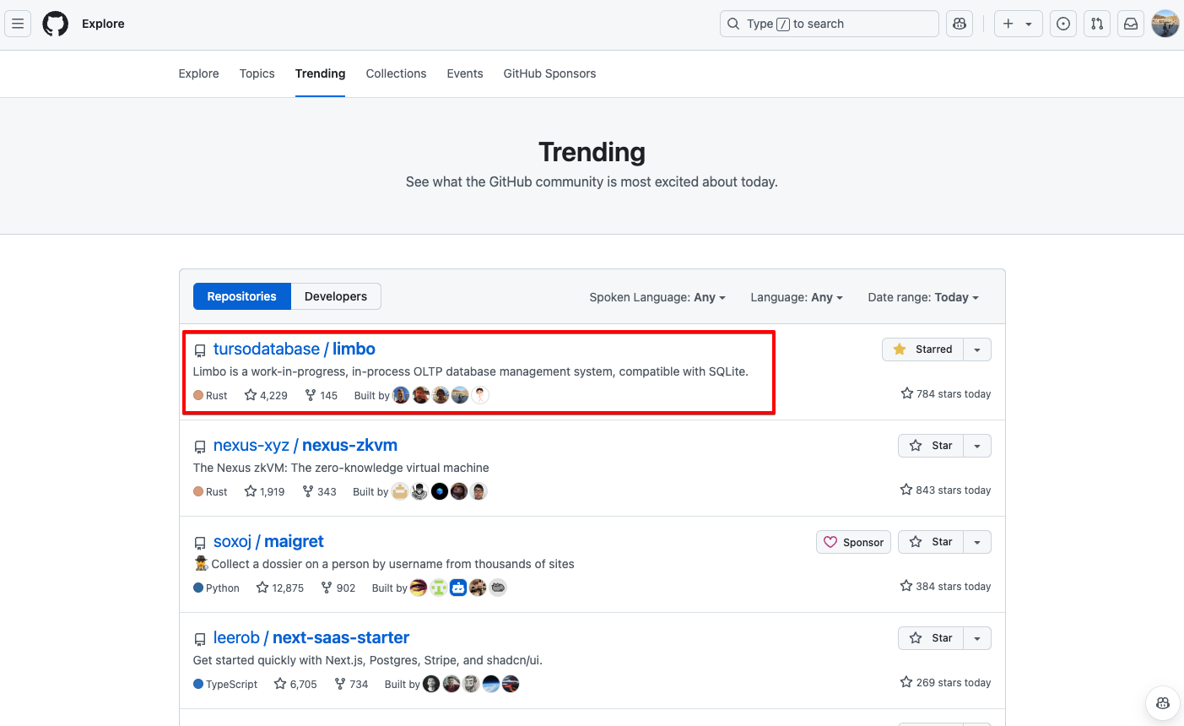1184x726 pixels.
Task: Open the floating Copilot chat icon
Action: (x=1163, y=703)
